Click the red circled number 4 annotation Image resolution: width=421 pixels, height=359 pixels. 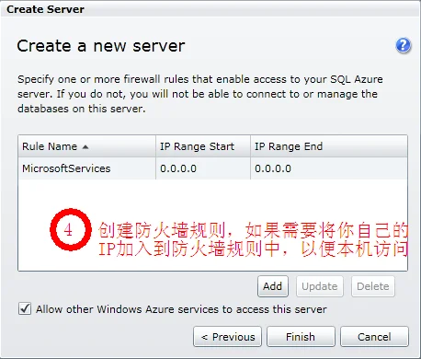pos(71,229)
